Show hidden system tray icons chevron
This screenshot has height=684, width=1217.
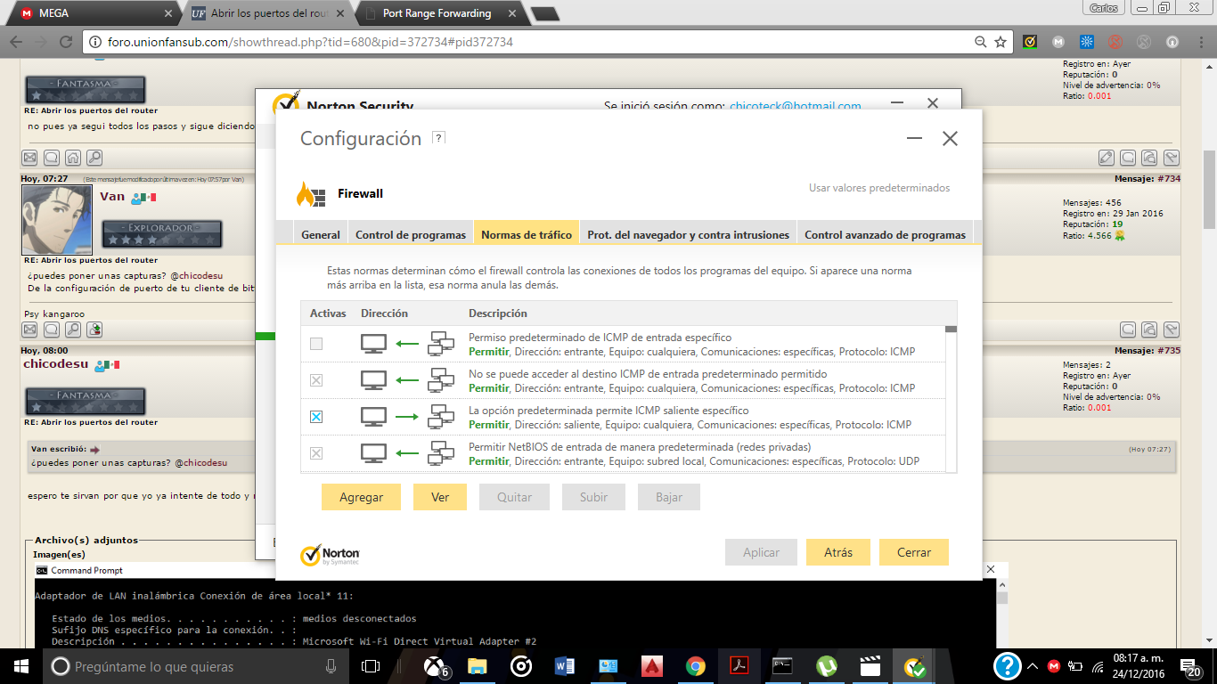(1033, 666)
